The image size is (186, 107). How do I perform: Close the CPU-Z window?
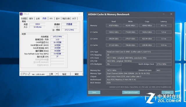point(79,14)
